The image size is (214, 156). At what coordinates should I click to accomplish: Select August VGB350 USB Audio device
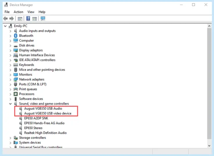[43, 108]
